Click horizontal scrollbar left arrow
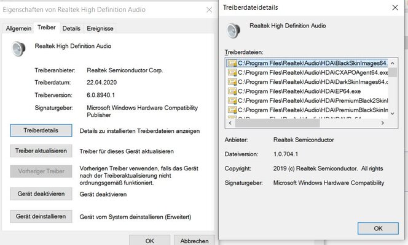Image resolution: width=408 pixels, height=245 pixels. point(230,123)
